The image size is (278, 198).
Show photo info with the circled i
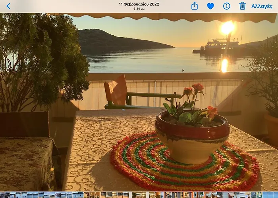[226, 6]
